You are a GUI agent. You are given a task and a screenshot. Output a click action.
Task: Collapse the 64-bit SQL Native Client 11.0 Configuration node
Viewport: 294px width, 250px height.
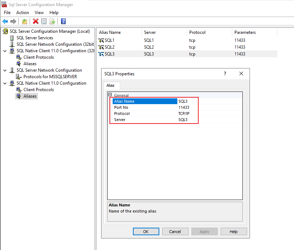coord(5,83)
